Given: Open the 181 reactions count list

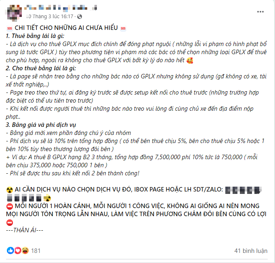Looking at the screenshot, I should (36, 251).
